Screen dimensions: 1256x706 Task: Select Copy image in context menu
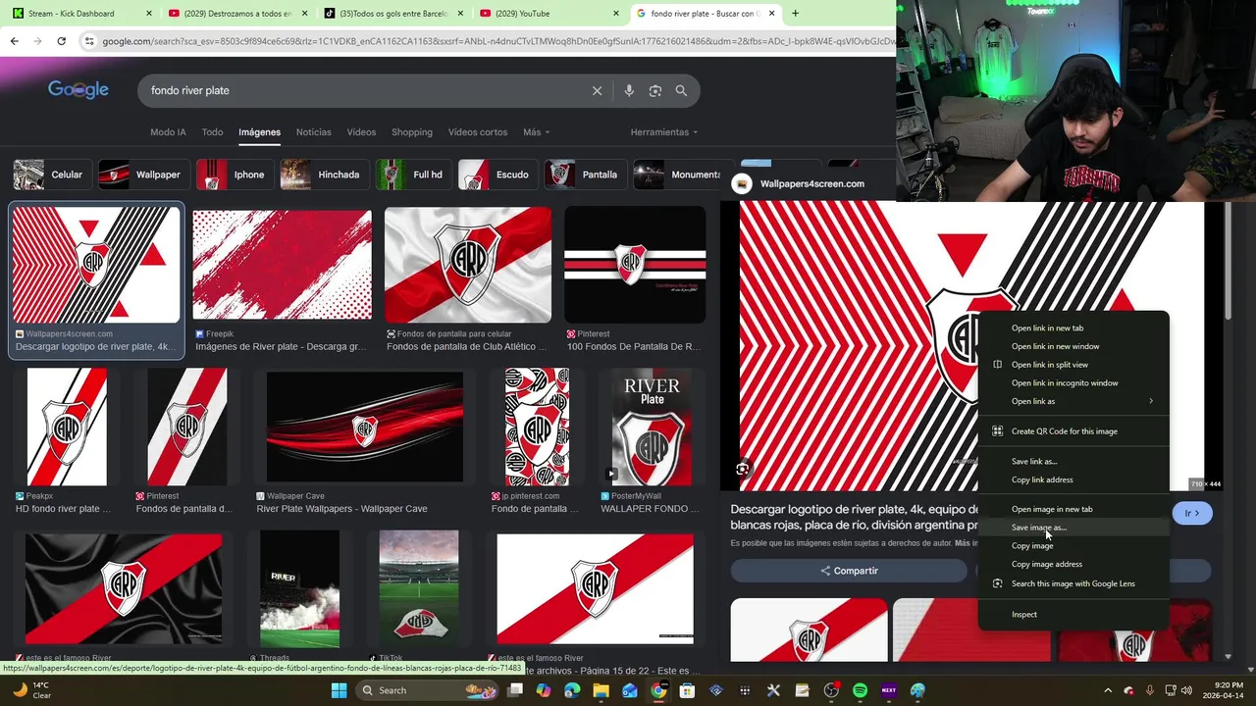coord(1073,545)
